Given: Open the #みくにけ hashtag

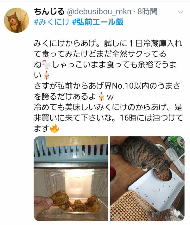Looking at the screenshot, I should pyautogui.click(x=52, y=22).
